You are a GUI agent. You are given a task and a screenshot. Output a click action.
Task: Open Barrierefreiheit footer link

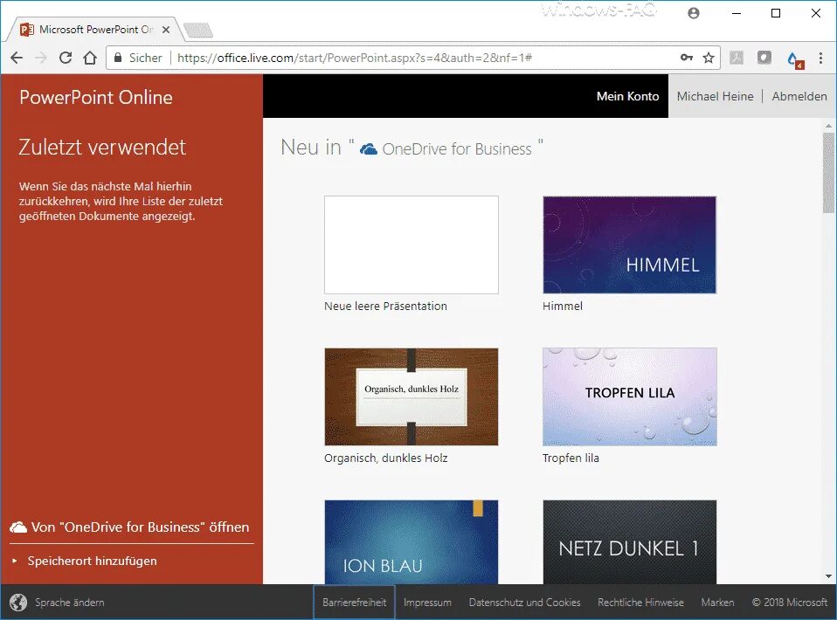(355, 603)
